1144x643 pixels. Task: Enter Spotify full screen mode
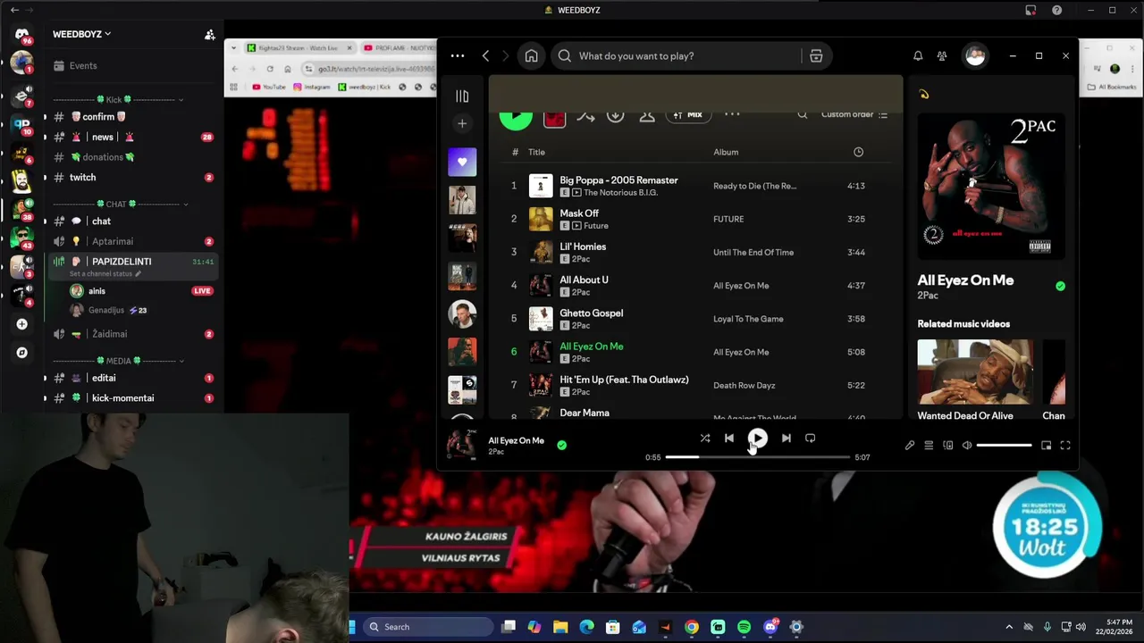1065,445
